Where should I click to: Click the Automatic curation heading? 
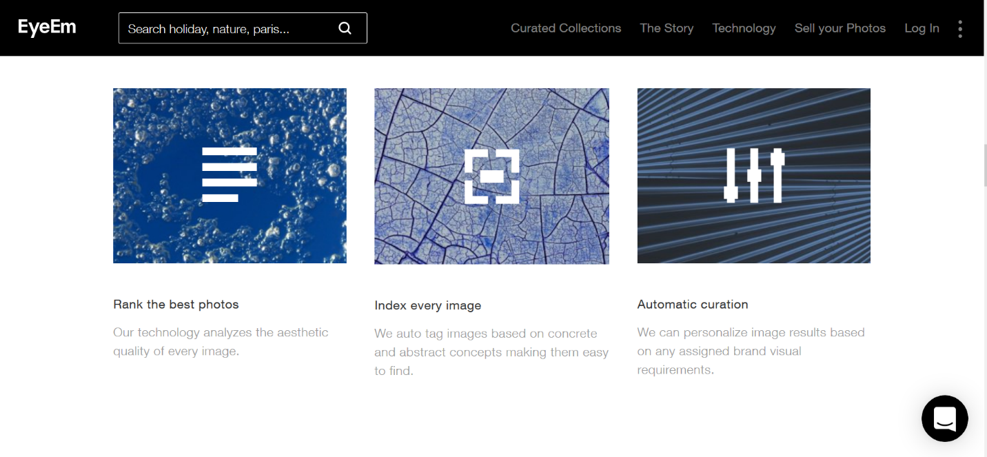692,304
